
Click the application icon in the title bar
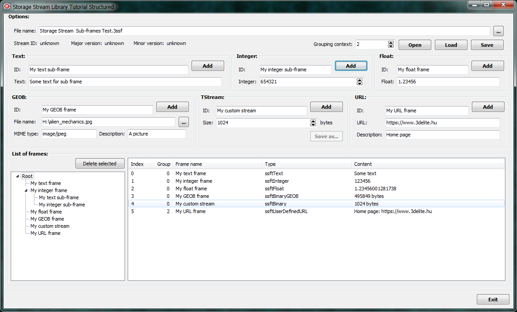[x=7, y=7]
